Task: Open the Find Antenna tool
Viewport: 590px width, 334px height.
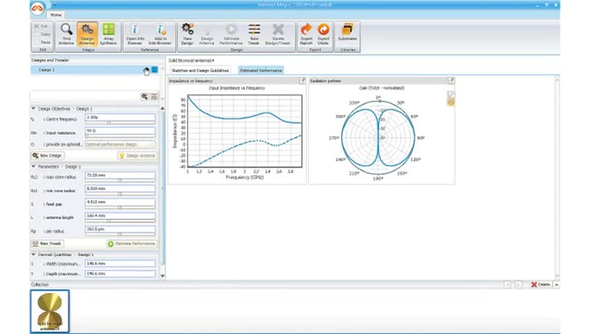Action: [66, 34]
